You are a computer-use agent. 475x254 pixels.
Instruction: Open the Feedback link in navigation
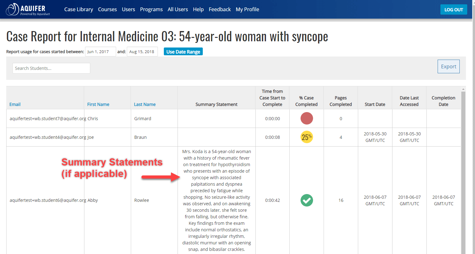pyautogui.click(x=220, y=9)
